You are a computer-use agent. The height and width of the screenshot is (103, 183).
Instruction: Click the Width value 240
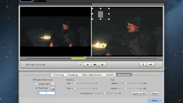tap(144, 83)
